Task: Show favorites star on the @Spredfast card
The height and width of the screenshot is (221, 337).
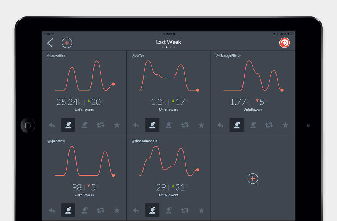Action: (x=117, y=210)
